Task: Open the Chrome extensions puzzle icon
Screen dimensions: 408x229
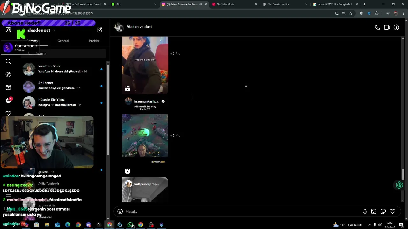Action: tap(377, 13)
